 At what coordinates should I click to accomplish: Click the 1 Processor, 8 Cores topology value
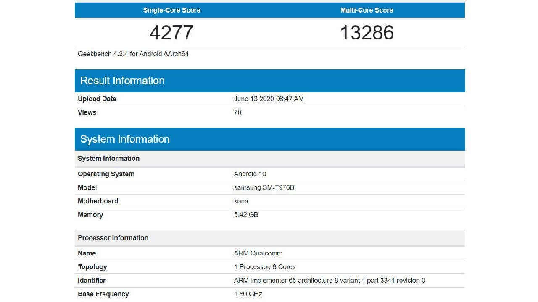click(265, 267)
